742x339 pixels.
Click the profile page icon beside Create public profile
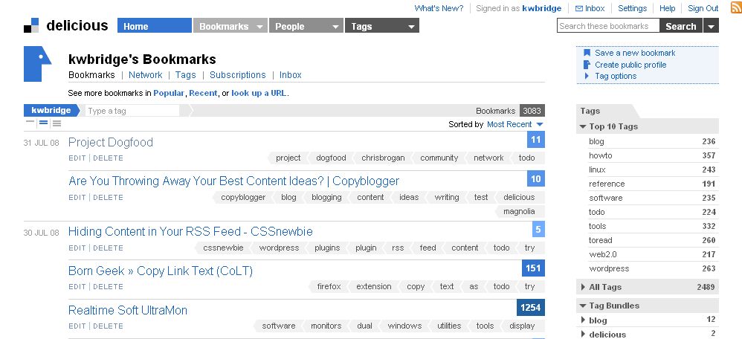pos(587,65)
